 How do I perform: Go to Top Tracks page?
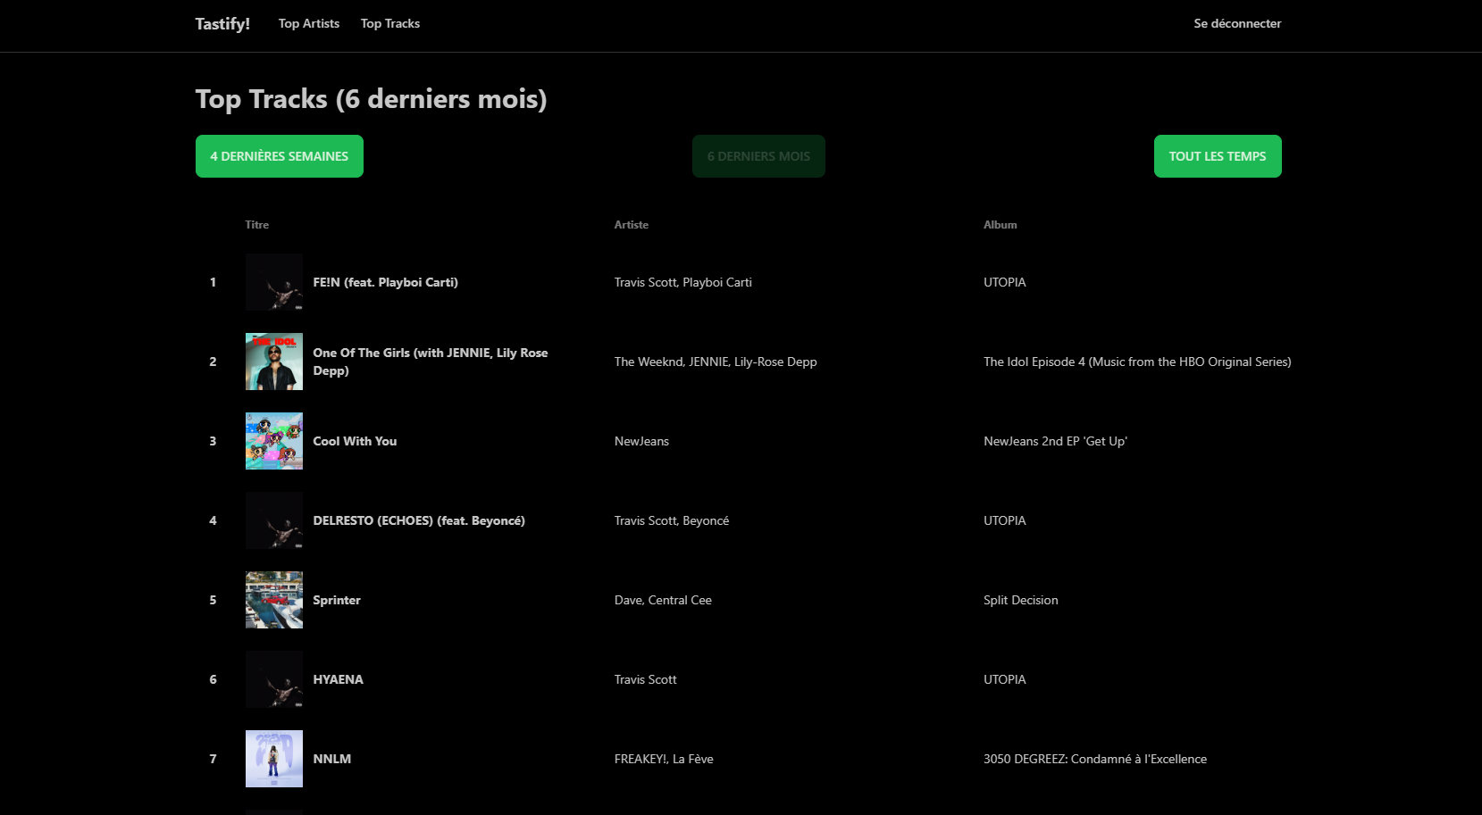point(390,24)
